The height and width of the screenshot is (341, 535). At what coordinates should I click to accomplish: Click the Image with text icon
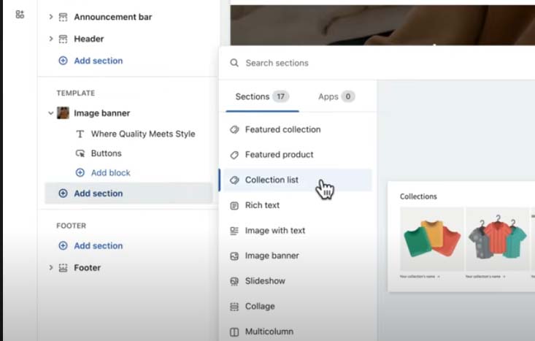(234, 231)
